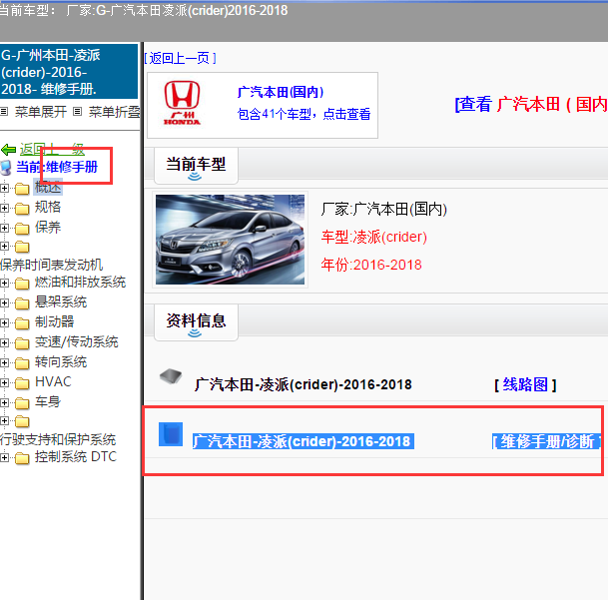This screenshot has height=600, width=608.
Task: Click the 当前:维修手册 label
Action: point(57,167)
